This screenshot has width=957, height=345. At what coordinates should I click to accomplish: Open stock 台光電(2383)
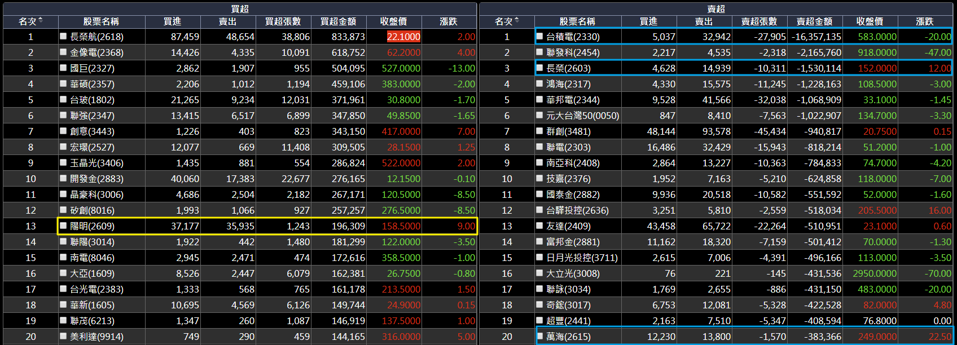(x=96, y=289)
